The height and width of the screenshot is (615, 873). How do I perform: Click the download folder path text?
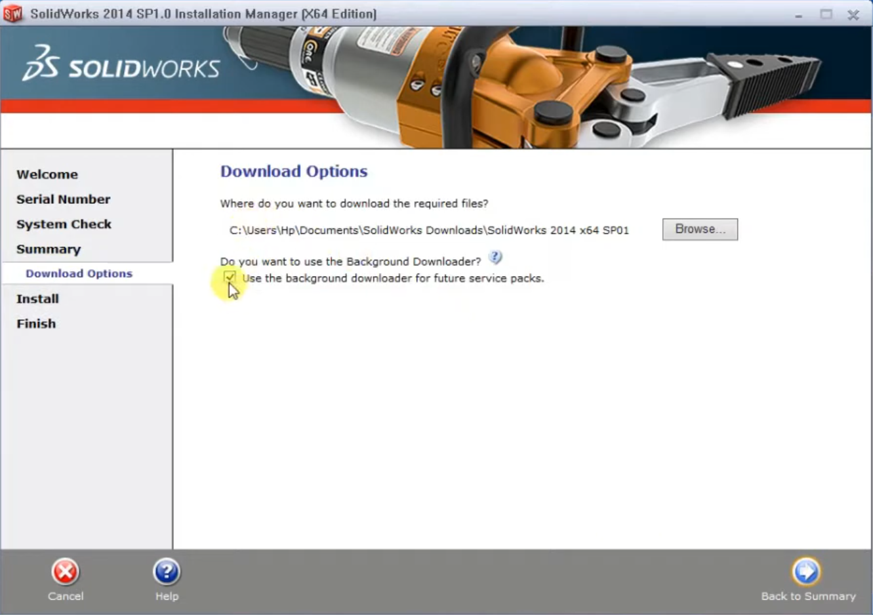[429, 230]
